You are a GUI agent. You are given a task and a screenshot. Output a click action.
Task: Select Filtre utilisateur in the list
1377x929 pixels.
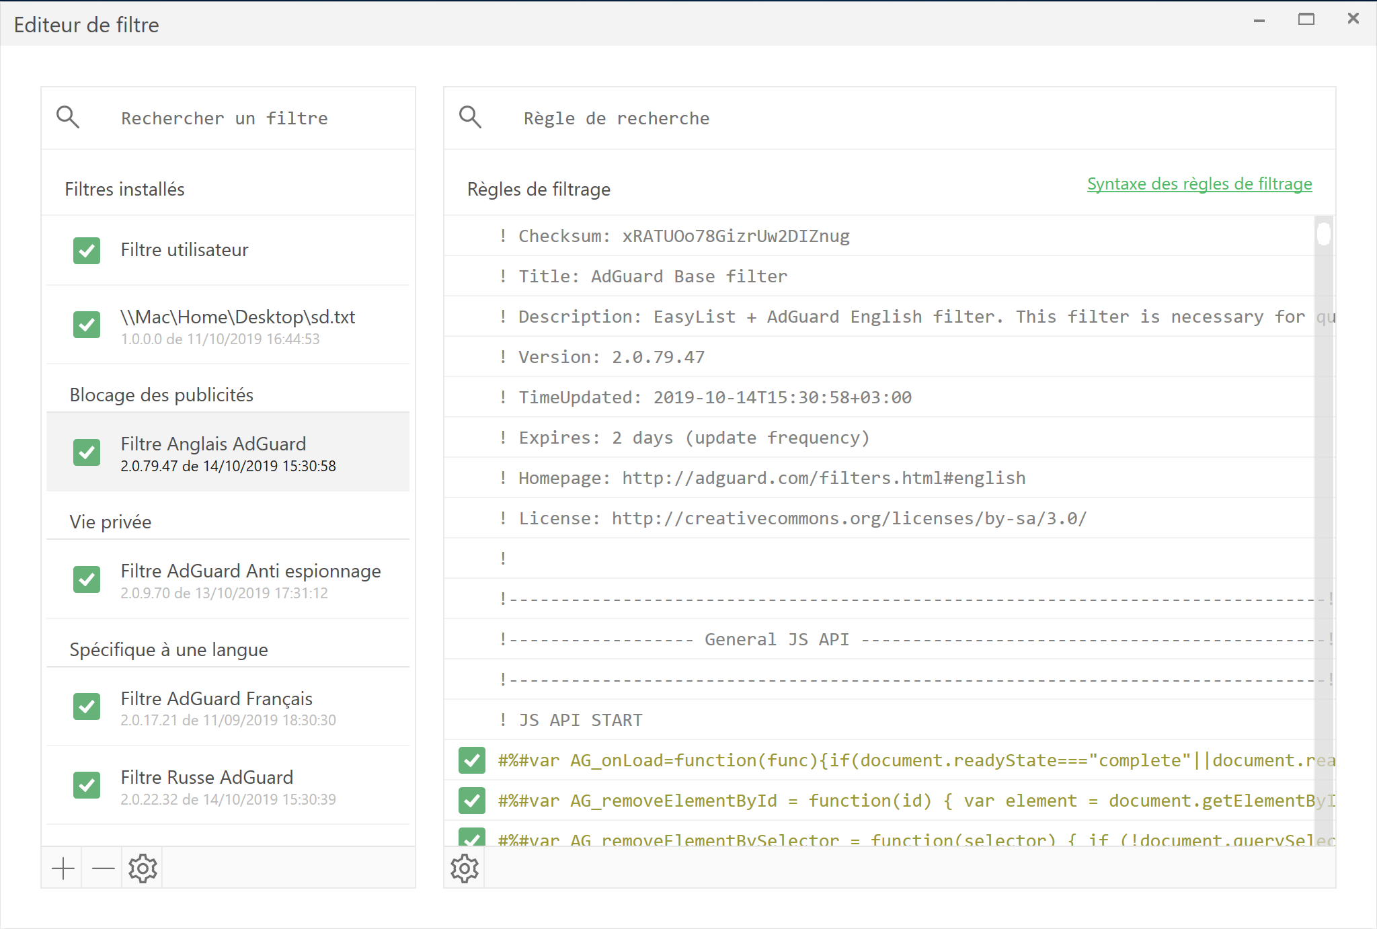click(x=228, y=250)
